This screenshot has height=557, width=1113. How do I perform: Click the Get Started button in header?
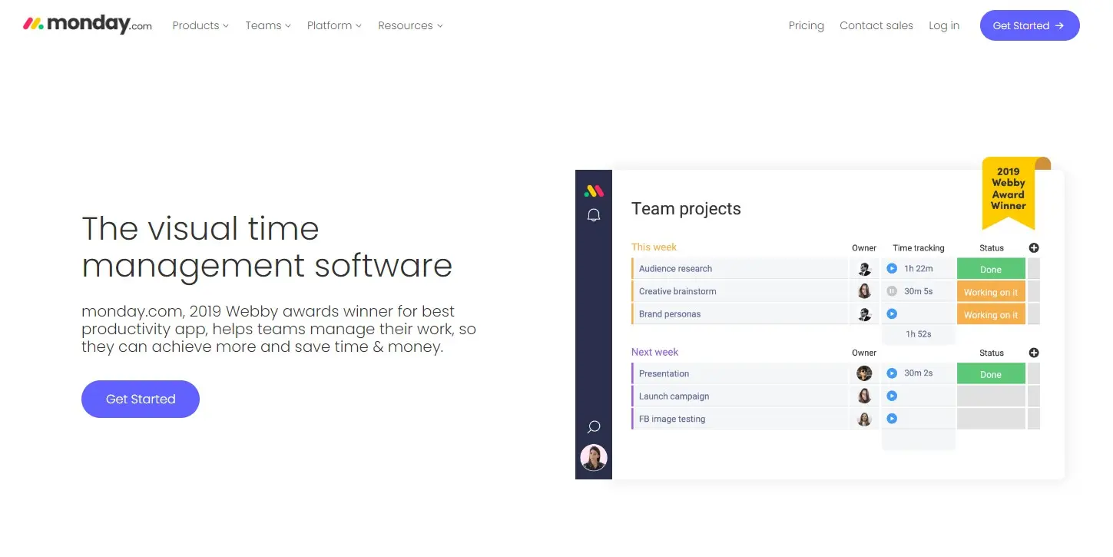pos(1029,25)
